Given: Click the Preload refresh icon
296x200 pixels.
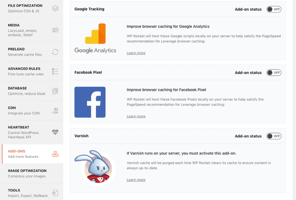Looking at the screenshot, I should pos(55,51).
